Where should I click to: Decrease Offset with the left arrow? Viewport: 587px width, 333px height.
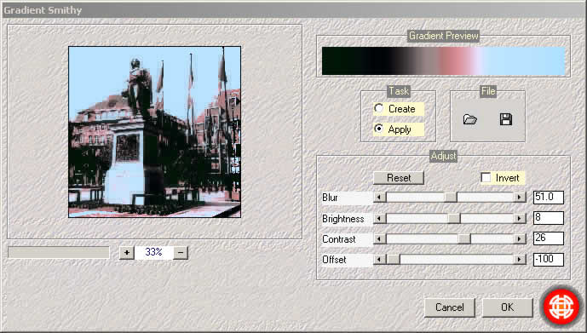(x=380, y=259)
